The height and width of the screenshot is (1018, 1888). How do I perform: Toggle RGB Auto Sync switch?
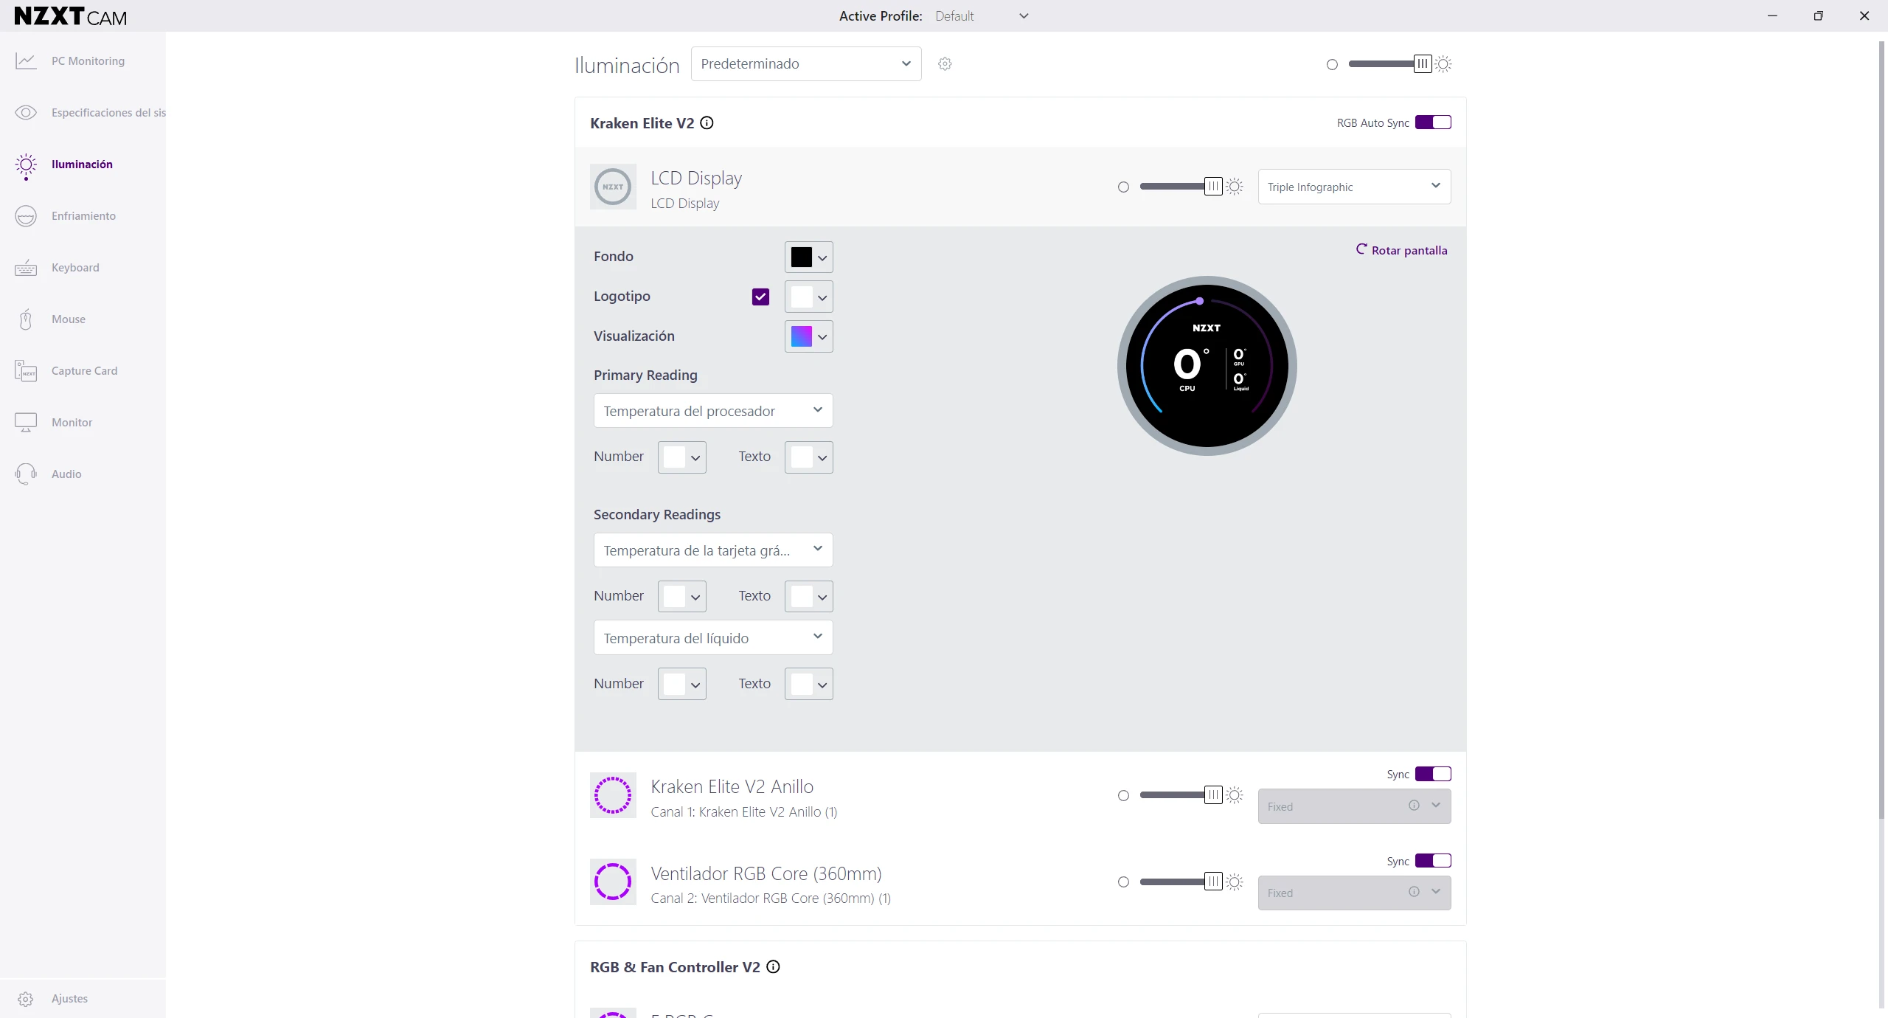click(x=1433, y=122)
